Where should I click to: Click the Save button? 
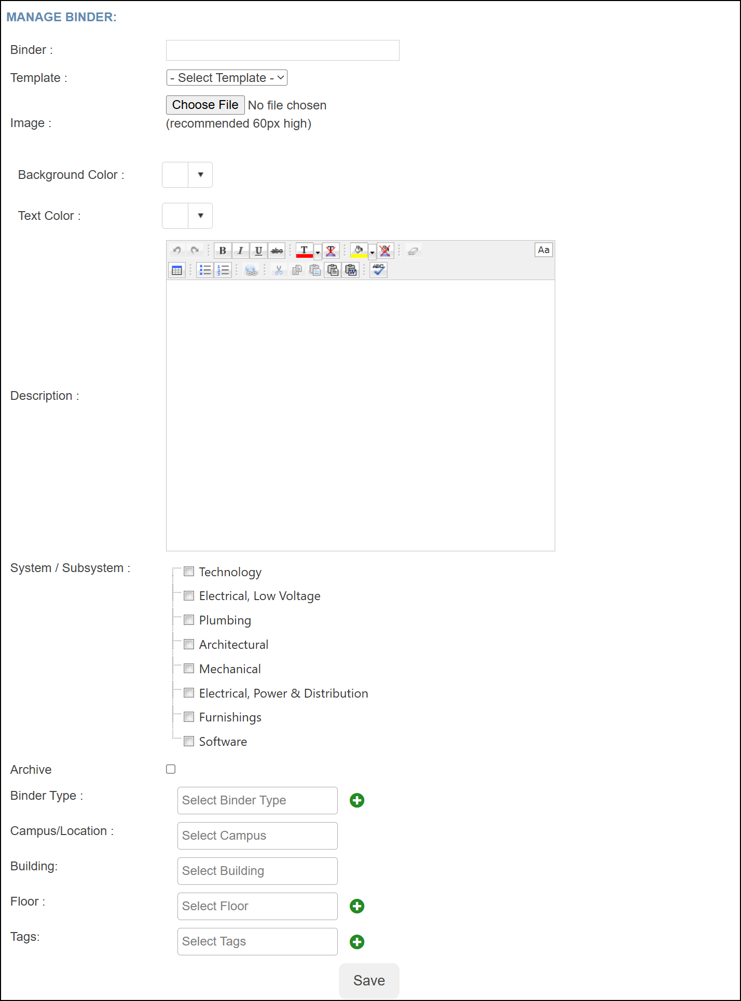tap(369, 981)
